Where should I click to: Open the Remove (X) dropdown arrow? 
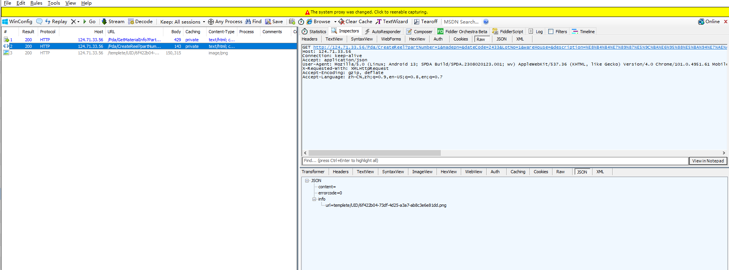click(78, 22)
